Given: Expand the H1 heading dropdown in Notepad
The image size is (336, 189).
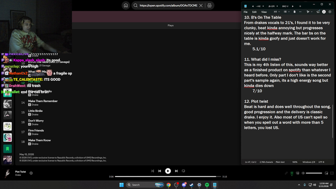Looking at the screenshot, I should 277,12.
